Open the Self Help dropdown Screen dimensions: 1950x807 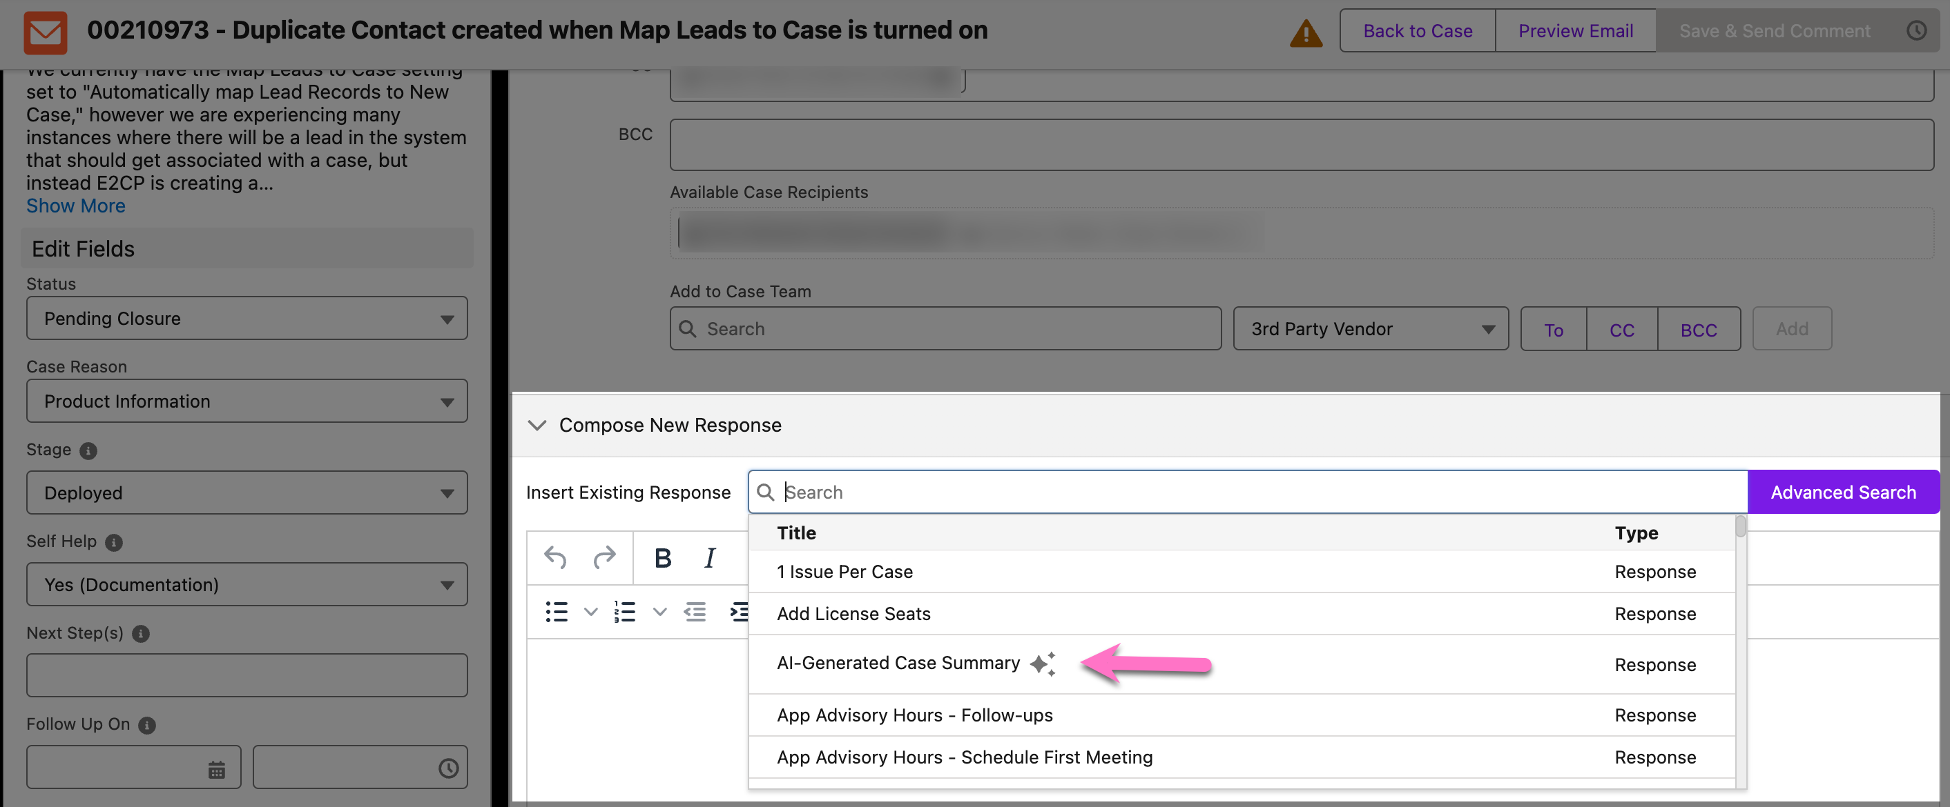pyautogui.click(x=247, y=585)
